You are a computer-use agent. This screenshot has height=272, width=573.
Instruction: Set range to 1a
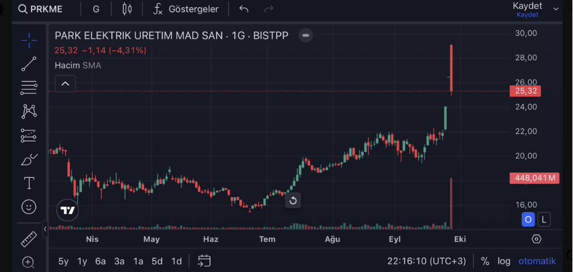[x=138, y=261]
